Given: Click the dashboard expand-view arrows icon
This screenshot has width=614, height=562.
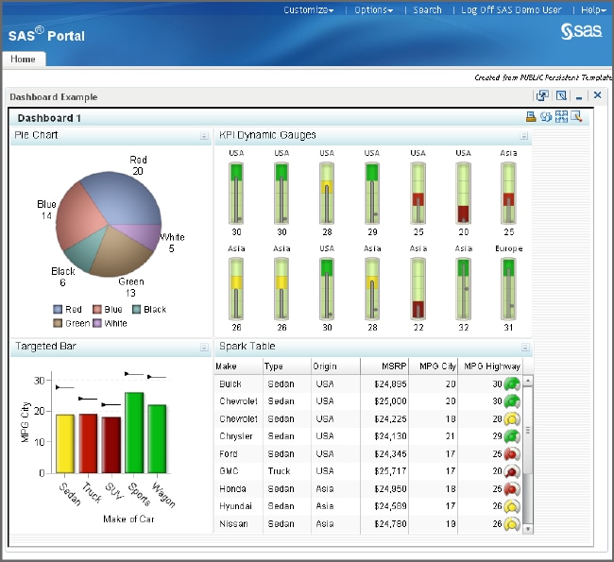Looking at the screenshot, I should 561,117.
